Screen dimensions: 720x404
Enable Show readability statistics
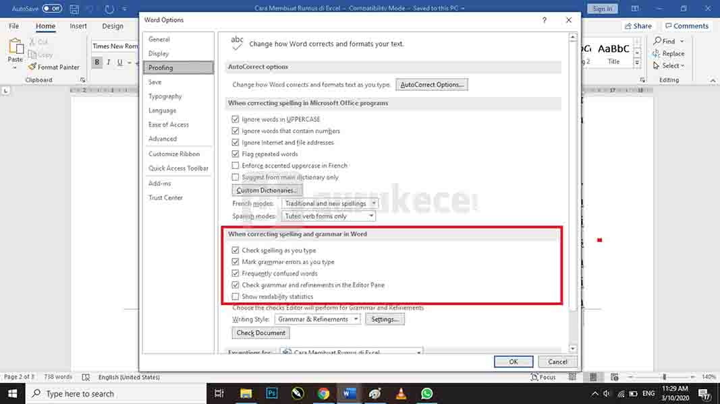click(x=235, y=296)
